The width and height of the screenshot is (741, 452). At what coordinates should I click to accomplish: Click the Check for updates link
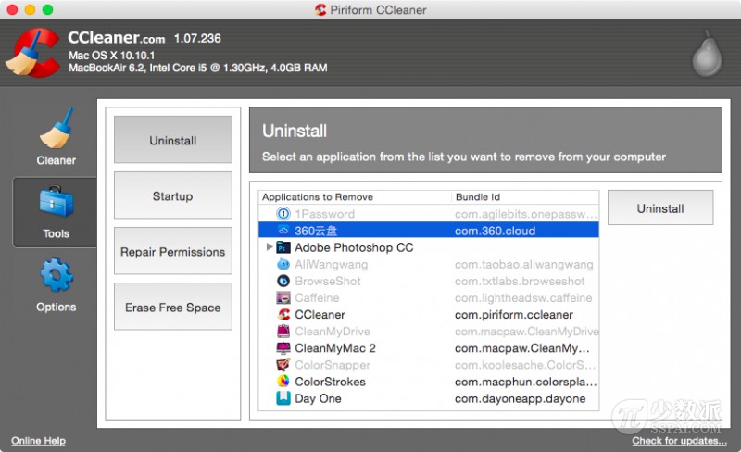679,441
